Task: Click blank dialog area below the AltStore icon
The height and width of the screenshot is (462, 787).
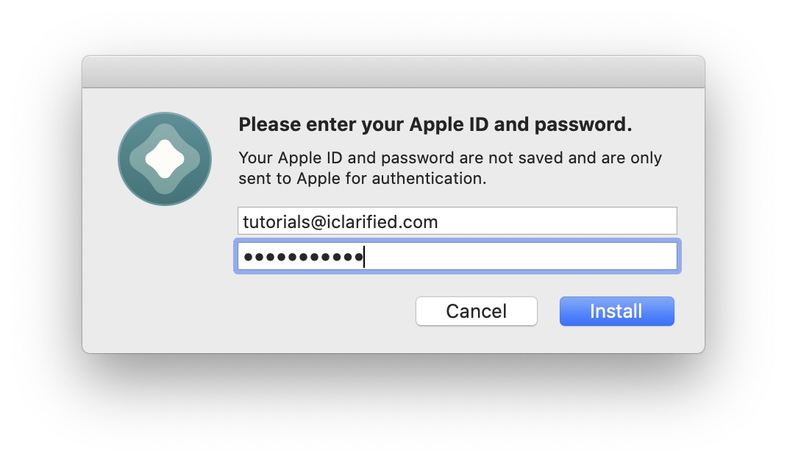Action: coord(165,280)
